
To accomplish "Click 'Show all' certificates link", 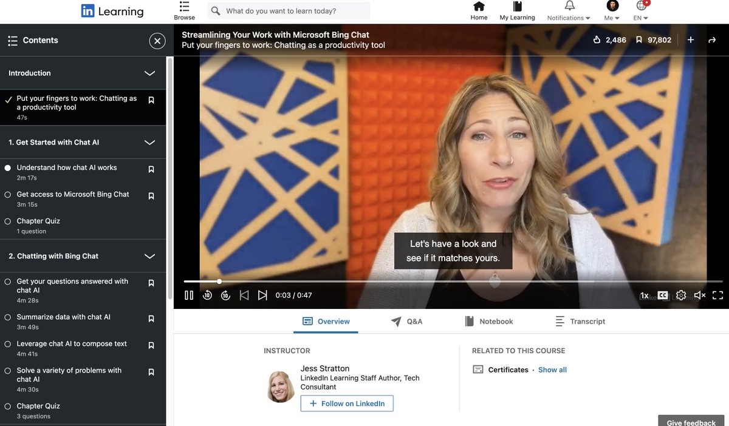I will click(x=552, y=370).
